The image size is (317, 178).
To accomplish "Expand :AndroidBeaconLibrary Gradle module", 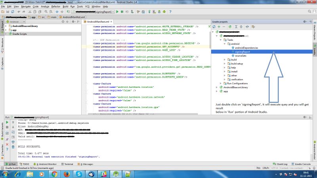I will coord(216,87).
